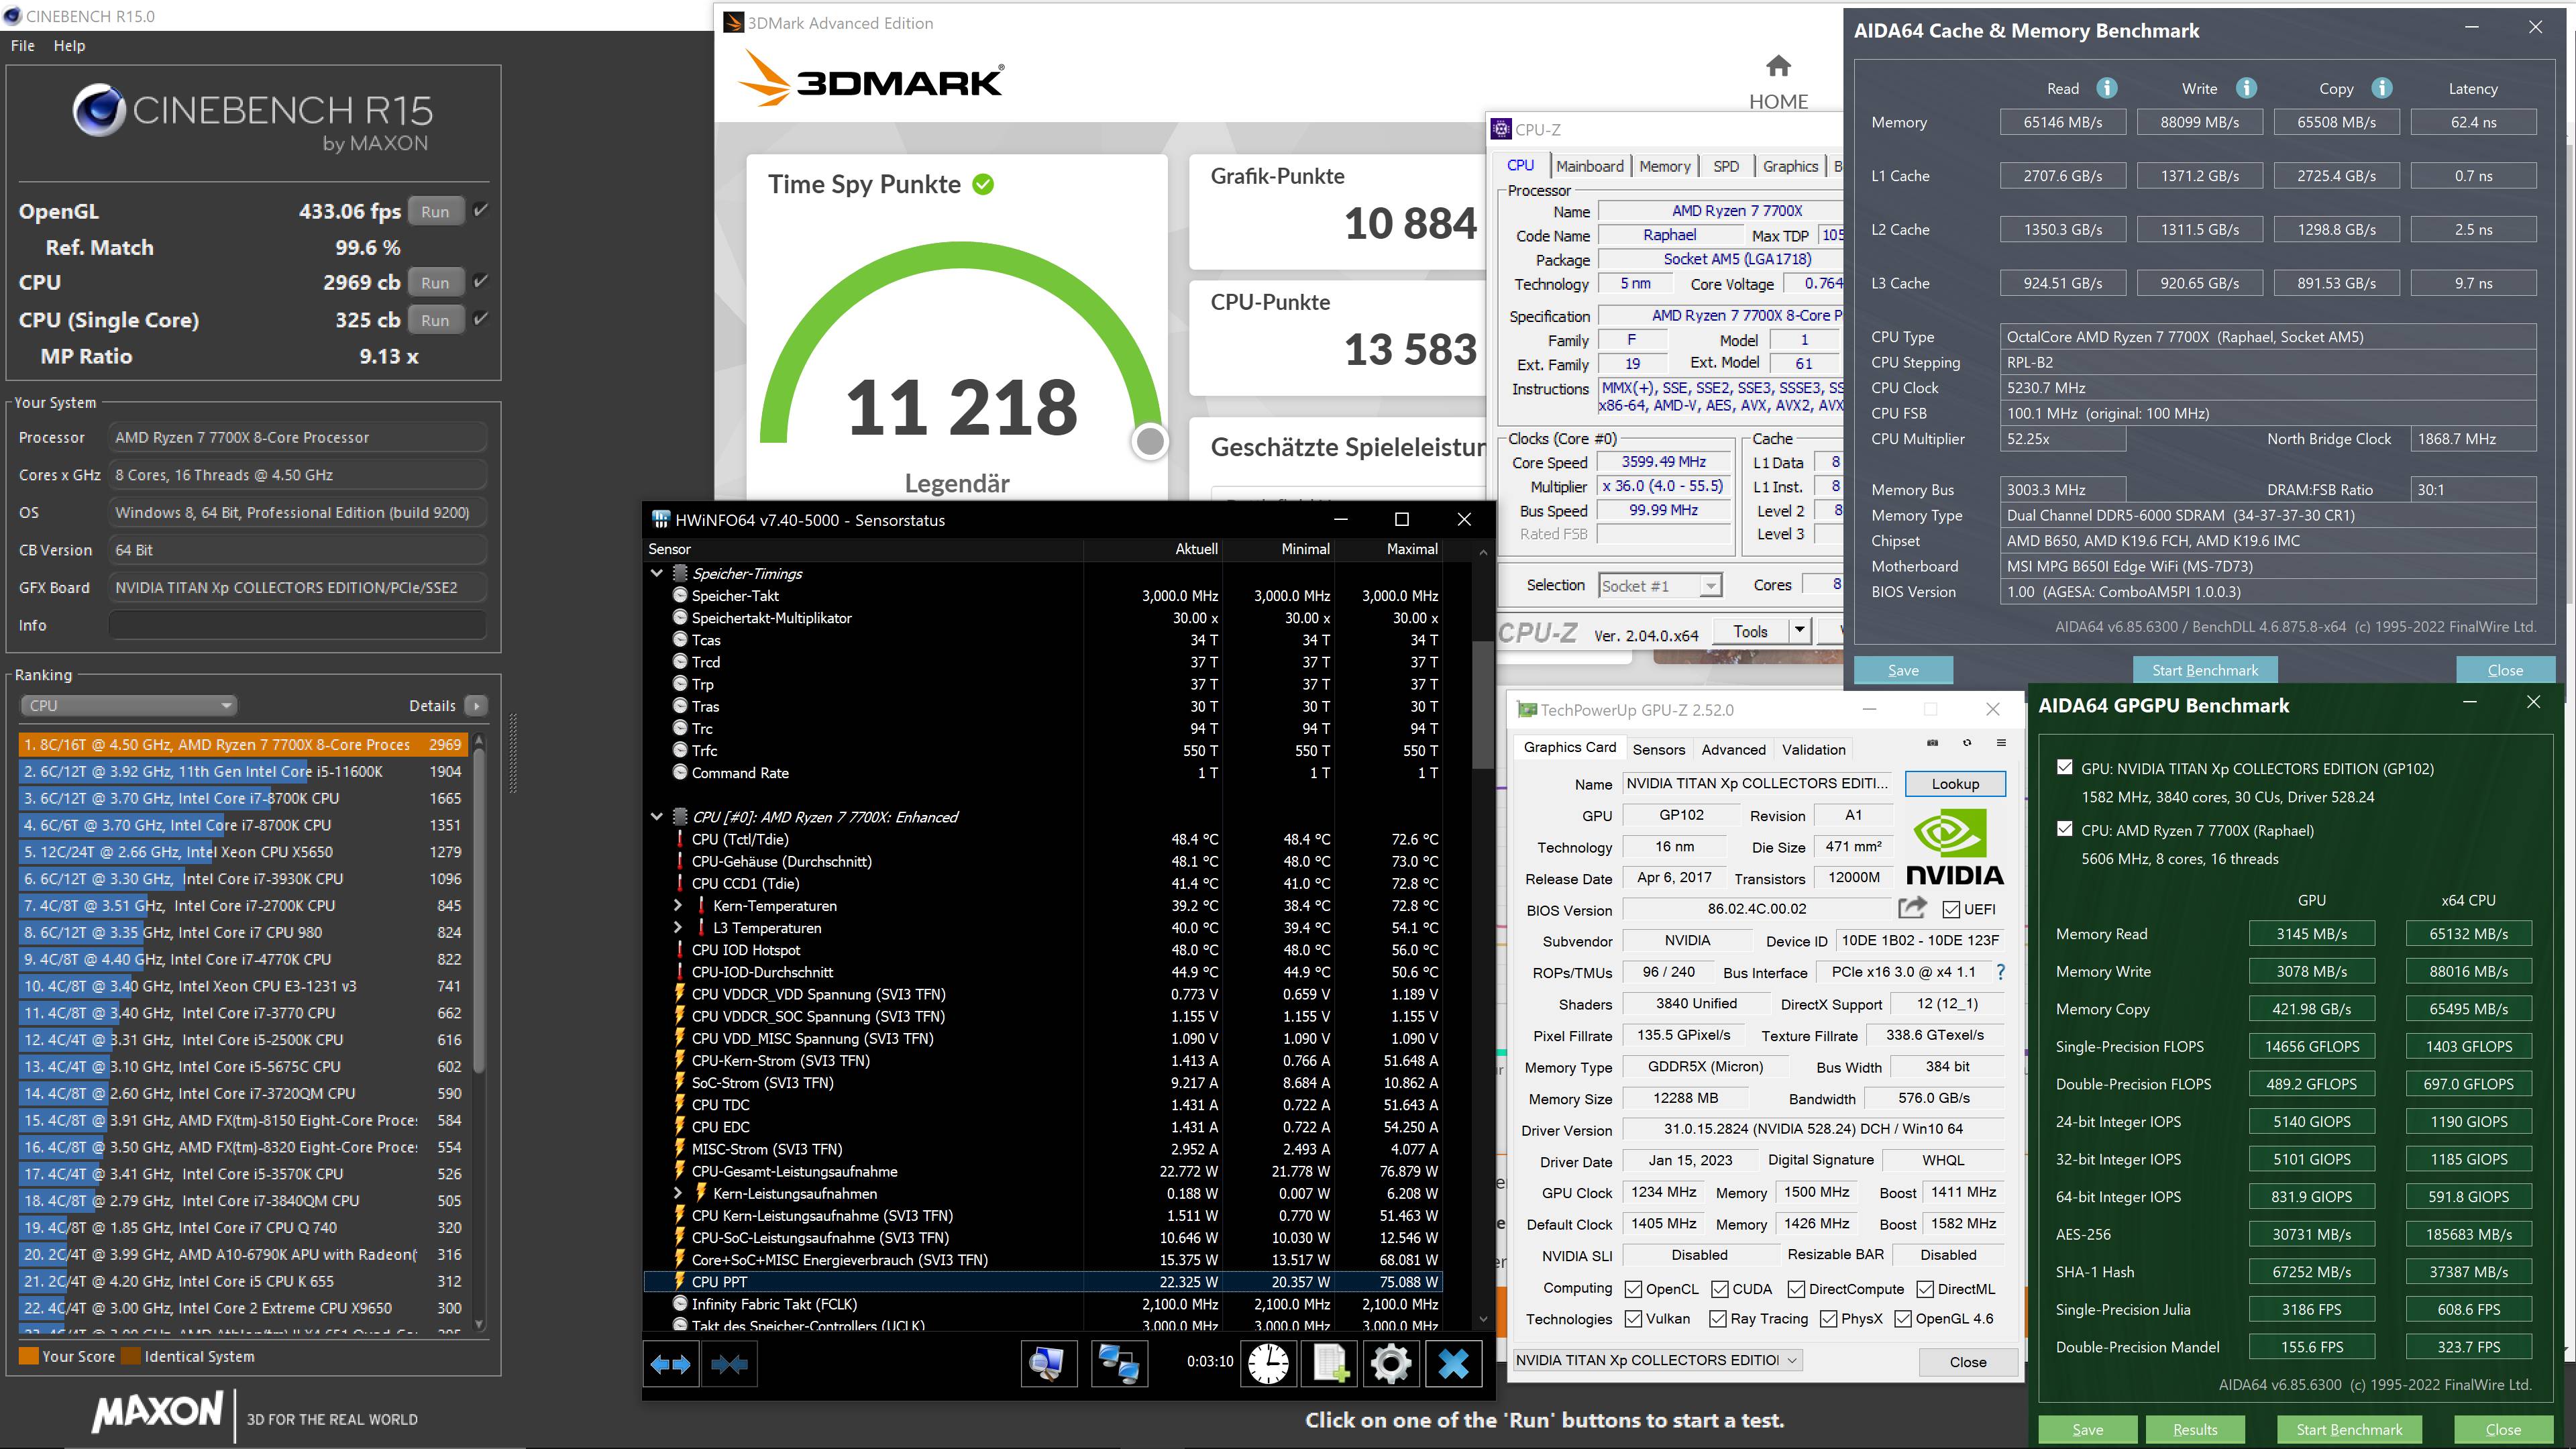Select ranking row 2 Intel Core i5-11600K
2576x1449 pixels.
243,772
